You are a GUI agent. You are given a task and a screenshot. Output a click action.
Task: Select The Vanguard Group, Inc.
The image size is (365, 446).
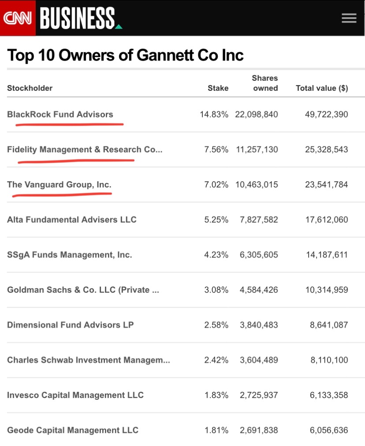click(x=59, y=184)
